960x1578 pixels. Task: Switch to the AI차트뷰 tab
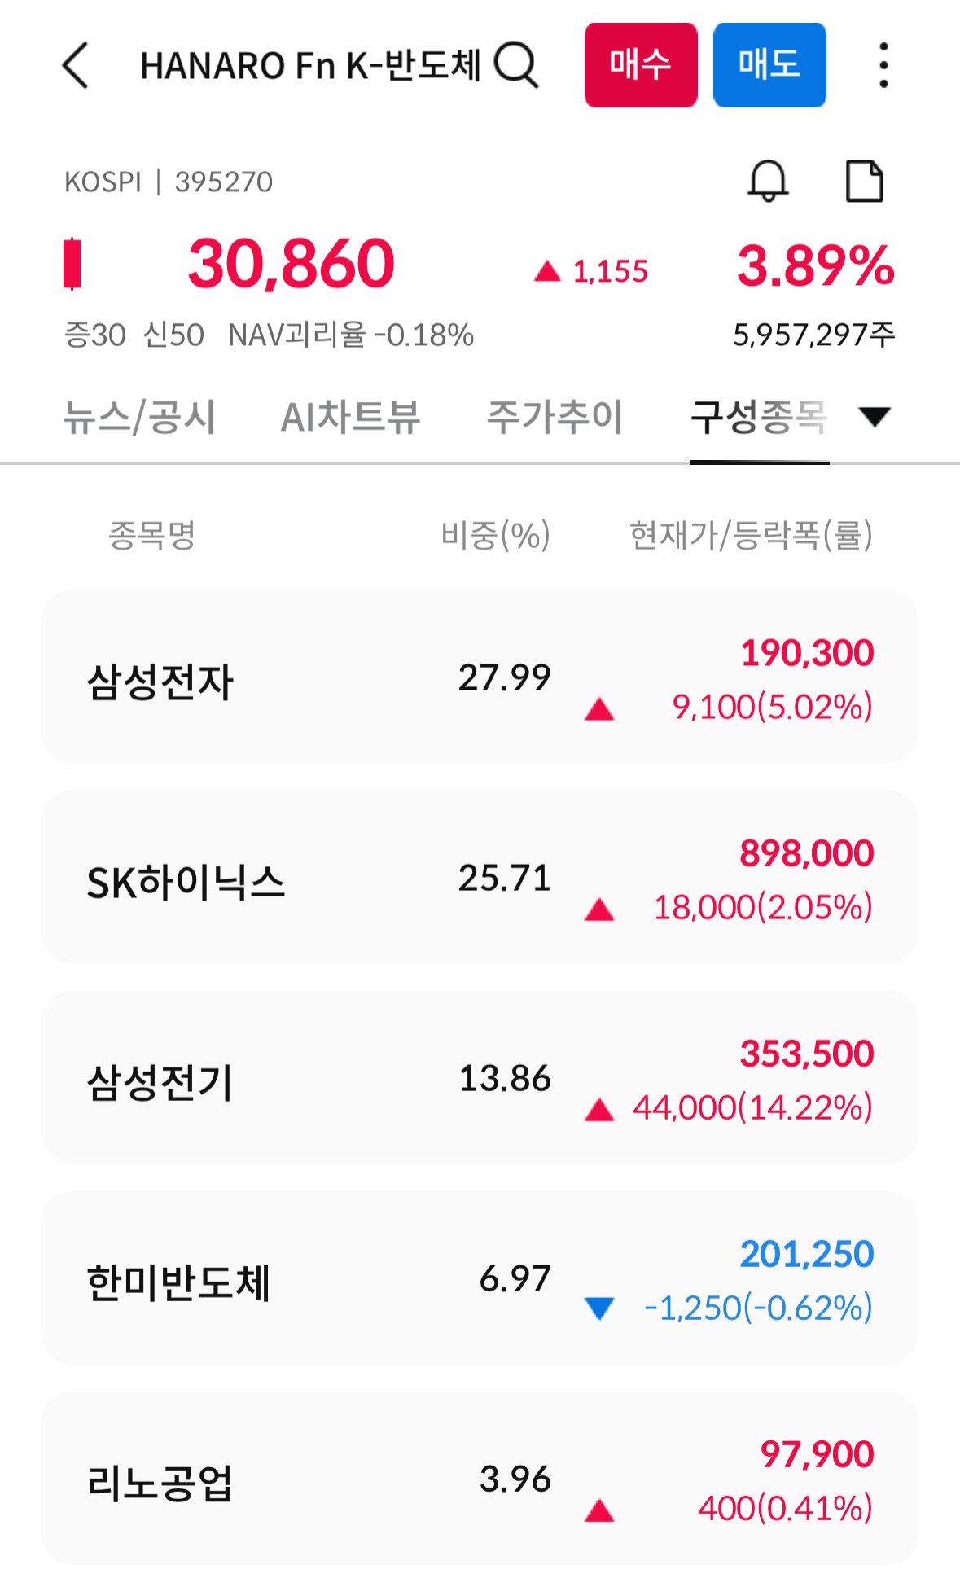(x=350, y=418)
